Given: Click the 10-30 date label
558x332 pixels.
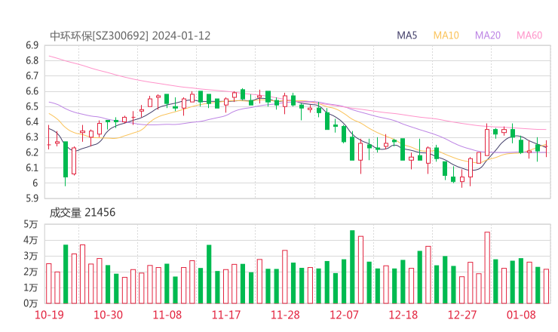Looking at the screenshot, I should pos(108,315).
